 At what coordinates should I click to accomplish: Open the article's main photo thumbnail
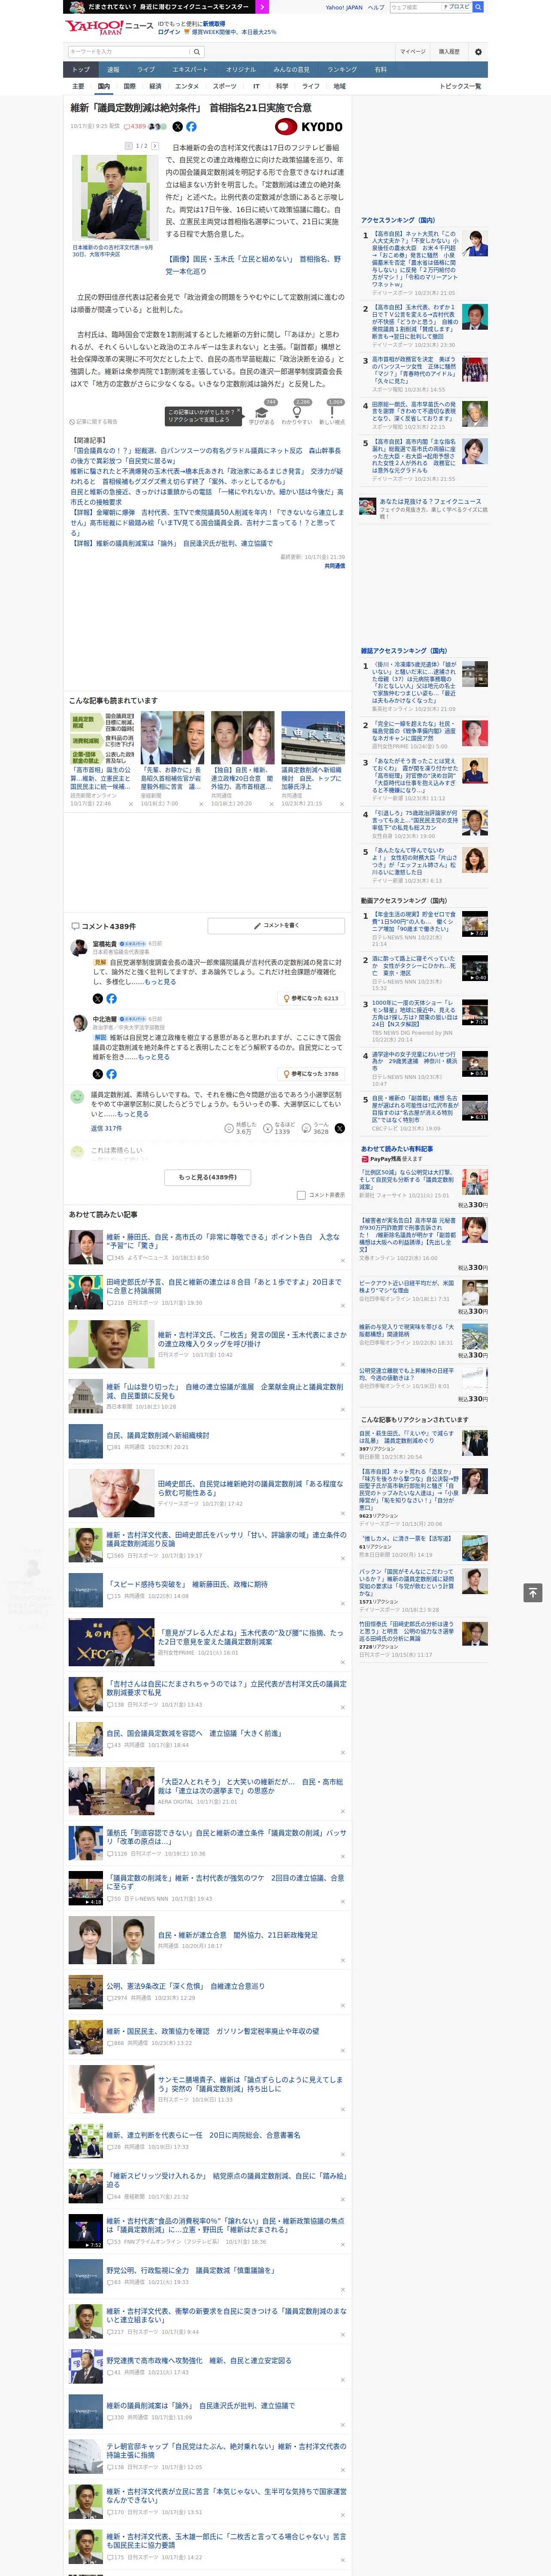(x=115, y=197)
